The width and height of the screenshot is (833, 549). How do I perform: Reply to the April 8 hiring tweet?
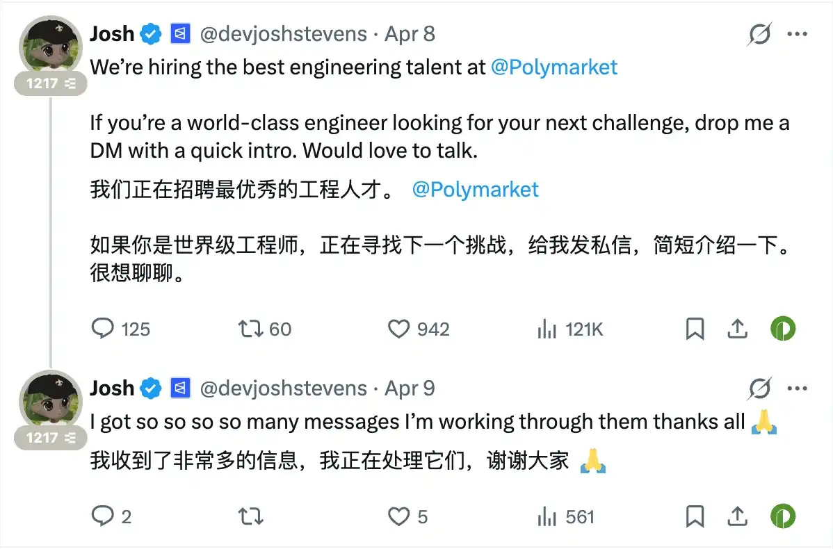point(103,329)
